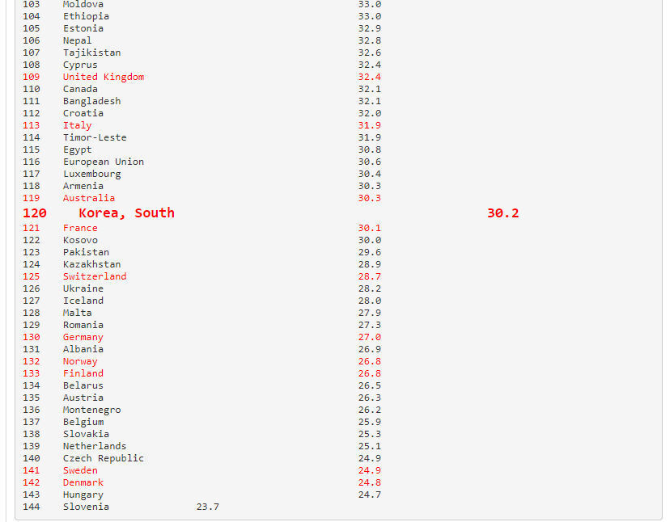Click the highlighted "Korea, South" country name
Viewport: 670px width, 522px height.
click(126, 213)
